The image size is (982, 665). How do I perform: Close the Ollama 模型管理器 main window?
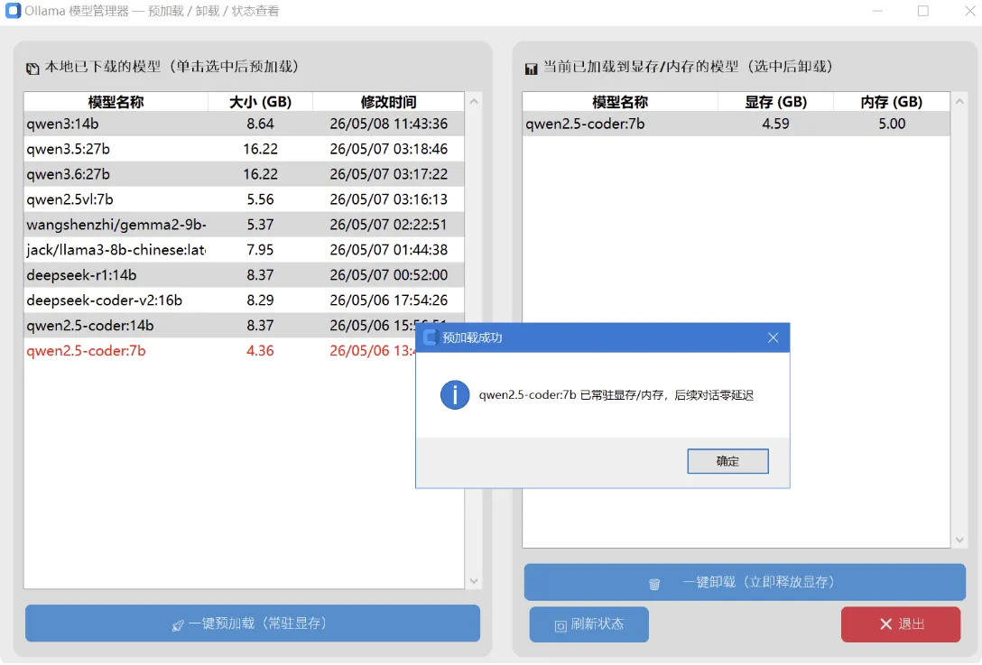tap(968, 11)
